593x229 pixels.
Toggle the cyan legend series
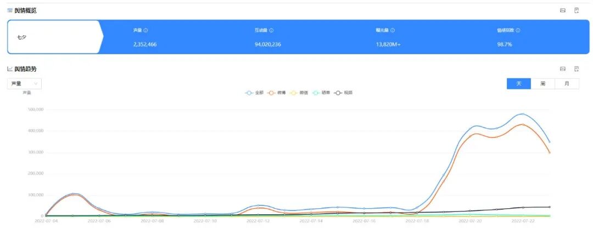coord(321,93)
